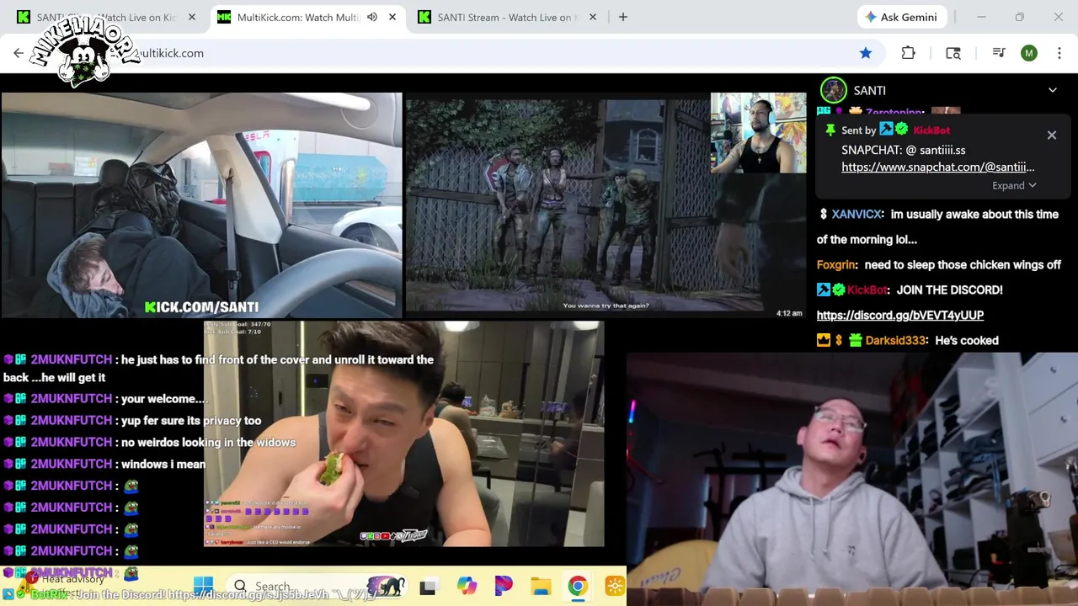
Task: Open Chrome profile avatar M
Action: (x=1029, y=53)
